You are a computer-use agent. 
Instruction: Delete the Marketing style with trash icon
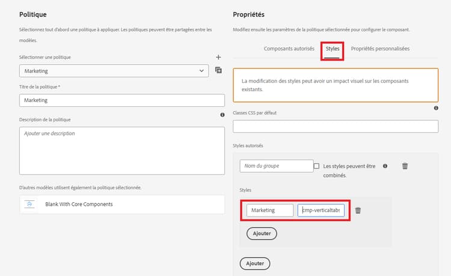(x=358, y=211)
